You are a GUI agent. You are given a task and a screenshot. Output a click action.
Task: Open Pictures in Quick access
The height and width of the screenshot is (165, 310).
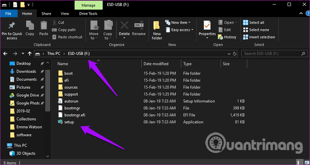coord(23,87)
